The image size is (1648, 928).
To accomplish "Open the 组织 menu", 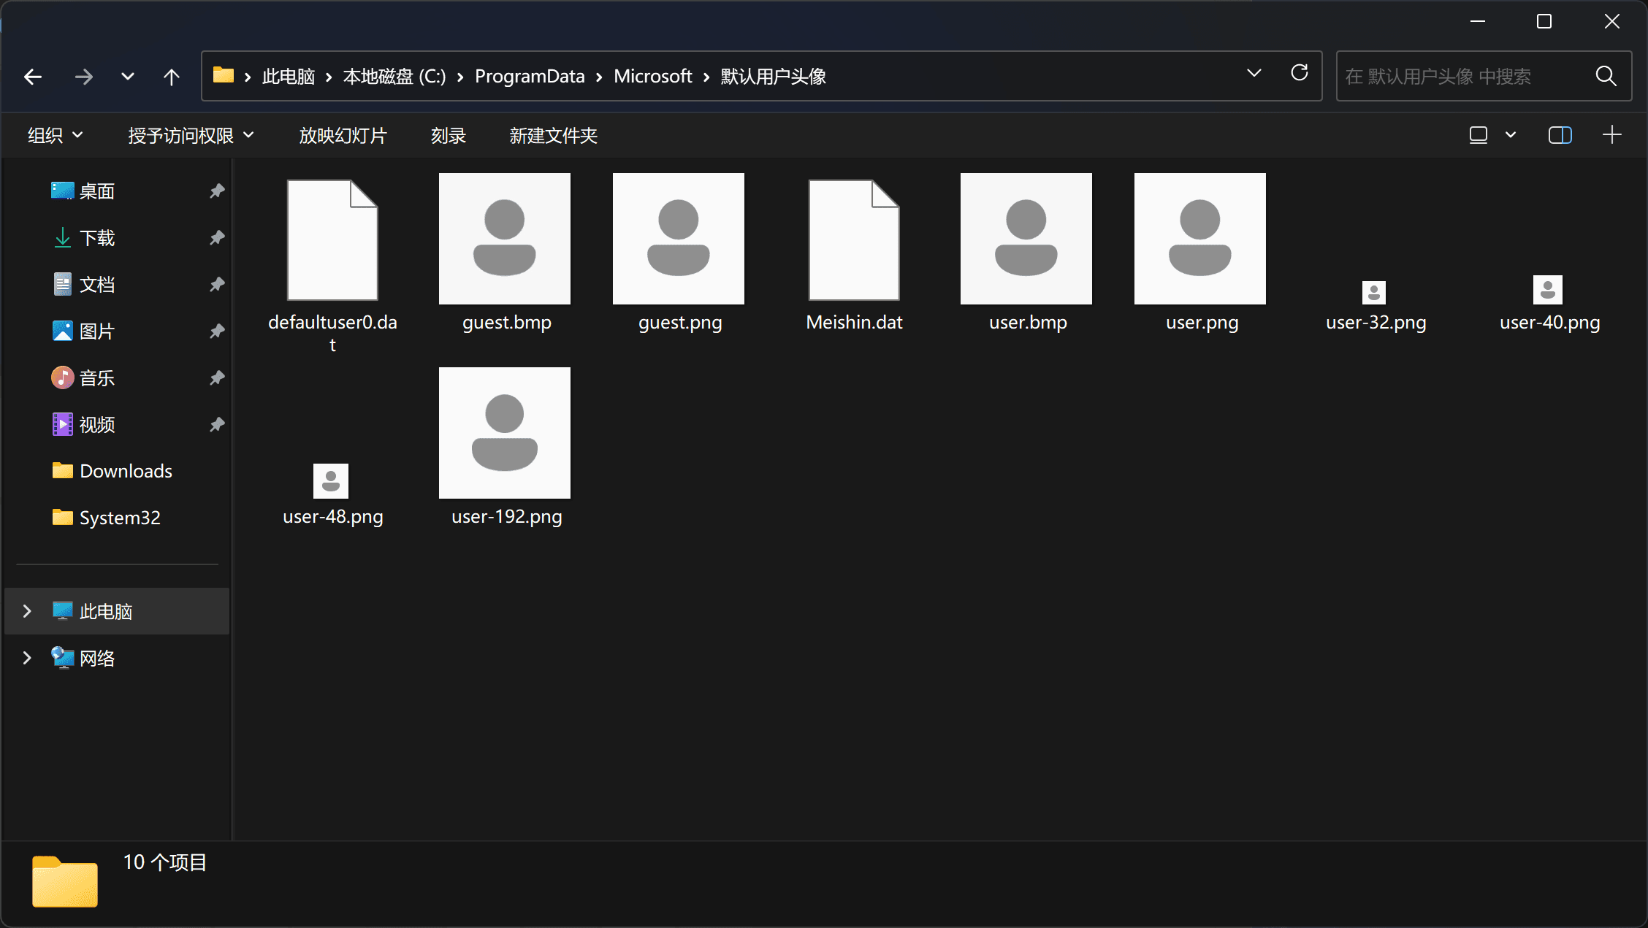I will click(x=55, y=136).
